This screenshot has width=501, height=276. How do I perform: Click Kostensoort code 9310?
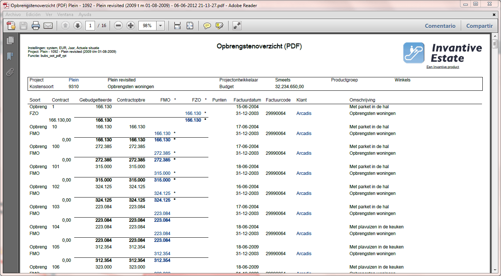pyautogui.click(x=73, y=87)
